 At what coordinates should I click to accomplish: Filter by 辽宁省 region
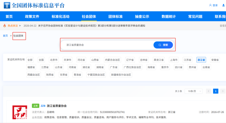pyautogui.click(x=130, y=60)
